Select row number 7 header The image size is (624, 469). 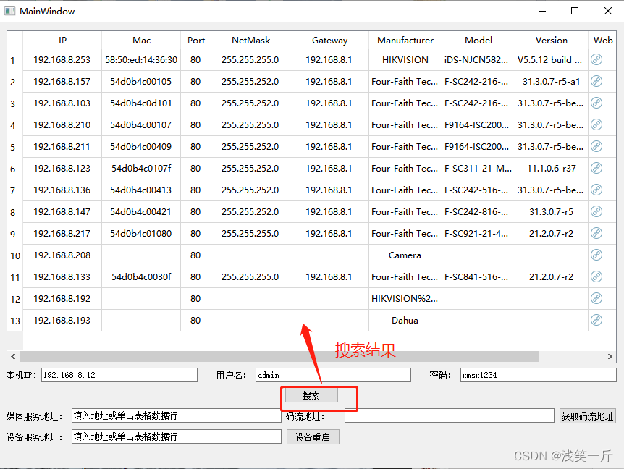click(15, 190)
